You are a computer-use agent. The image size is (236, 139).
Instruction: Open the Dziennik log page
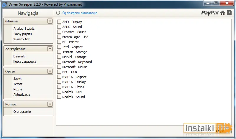[x=19, y=56]
